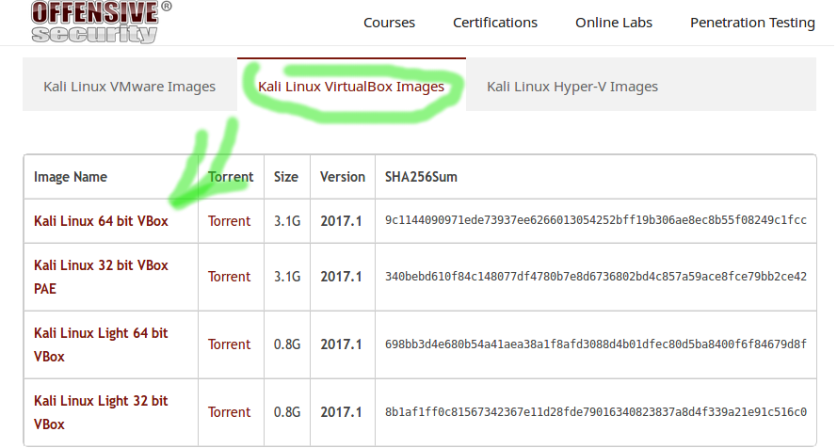The width and height of the screenshot is (837, 448).
Task: Click the 3.1G size in 64 bit VBox row
Action: click(287, 221)
